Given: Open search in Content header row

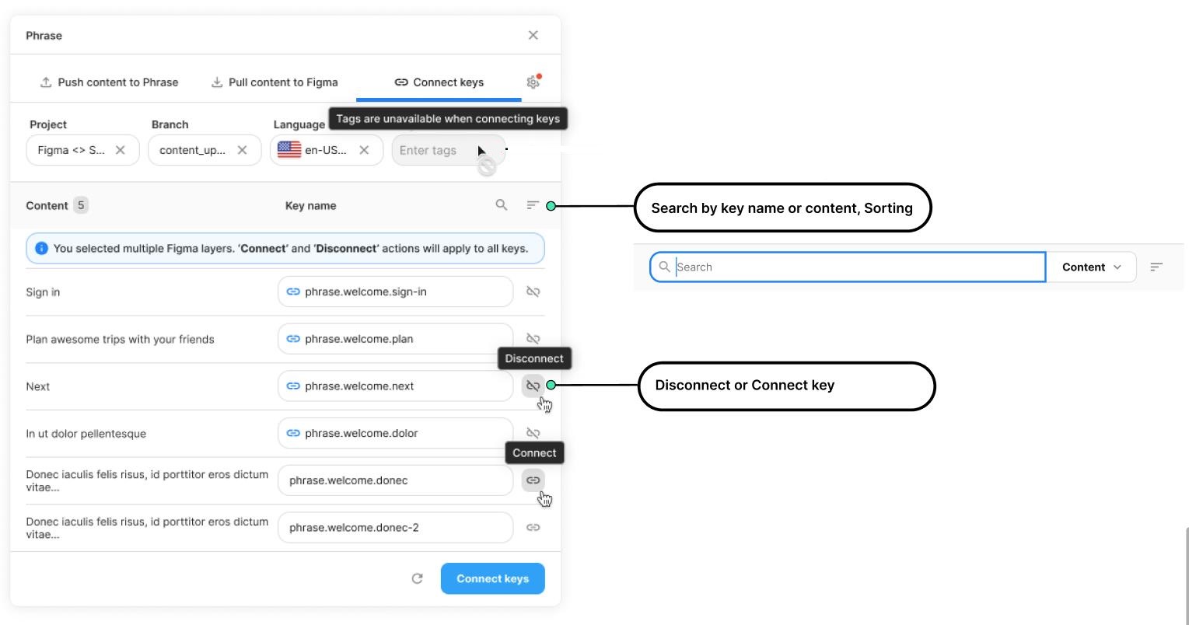Looking at the screenshot, I should tap(502, 204).
